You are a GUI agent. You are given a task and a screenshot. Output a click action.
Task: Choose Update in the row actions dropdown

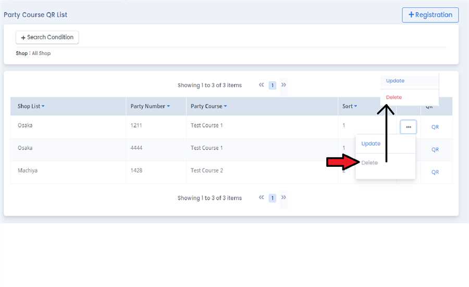tap(371, 143)
